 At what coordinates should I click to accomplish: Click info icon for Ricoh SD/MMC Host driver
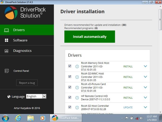(x=77, y=77)
